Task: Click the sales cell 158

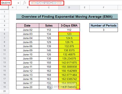Action: click(x=49, y=67)
